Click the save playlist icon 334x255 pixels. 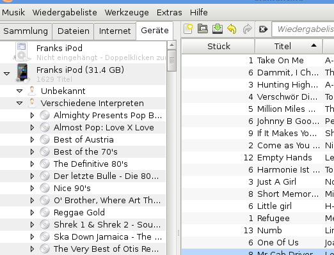pyautogui.click(x=218, y=29)
